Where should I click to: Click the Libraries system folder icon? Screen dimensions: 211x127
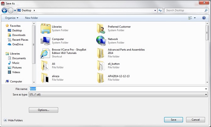coord(46,28)
